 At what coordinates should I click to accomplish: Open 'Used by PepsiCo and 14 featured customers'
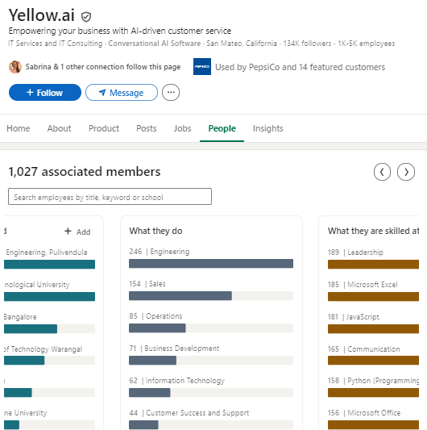coord(301,67)
